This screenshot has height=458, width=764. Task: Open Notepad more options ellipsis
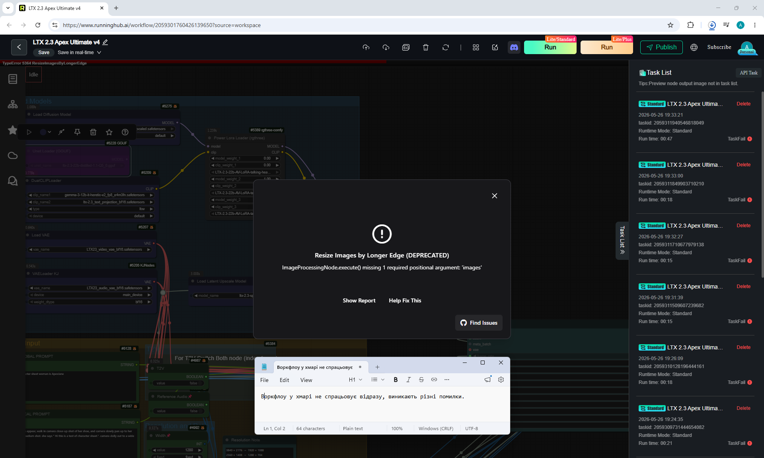click(x=447, y=380)
